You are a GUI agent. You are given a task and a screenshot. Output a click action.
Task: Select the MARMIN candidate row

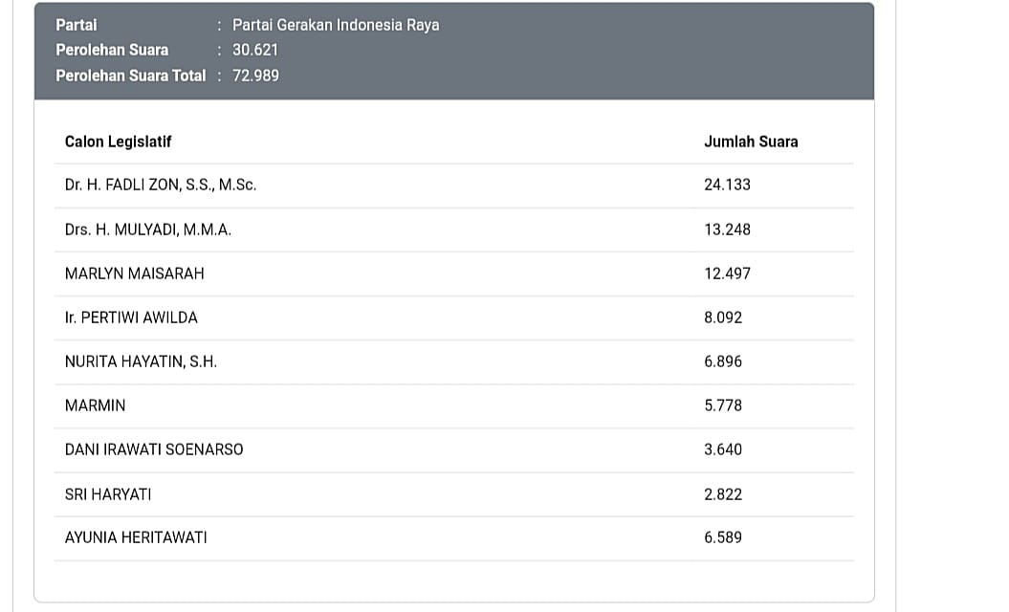click(x=454, y=406)
